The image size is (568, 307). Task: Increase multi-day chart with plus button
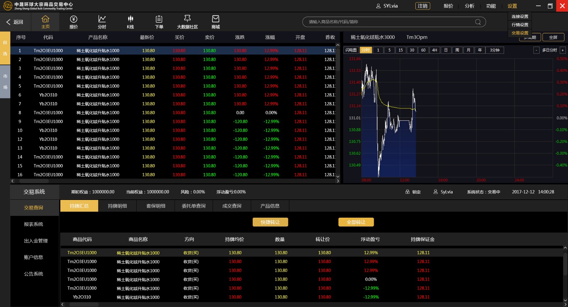[563, 50]
